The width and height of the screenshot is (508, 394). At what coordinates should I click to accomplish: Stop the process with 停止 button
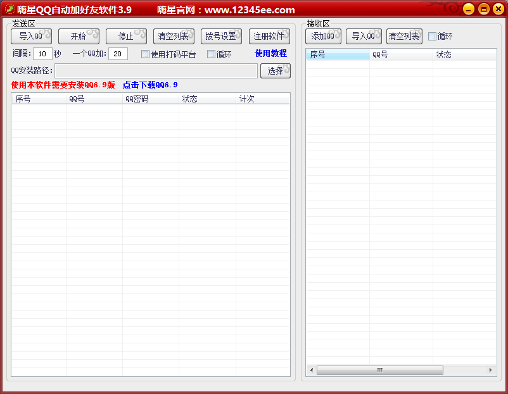(126, 36)
